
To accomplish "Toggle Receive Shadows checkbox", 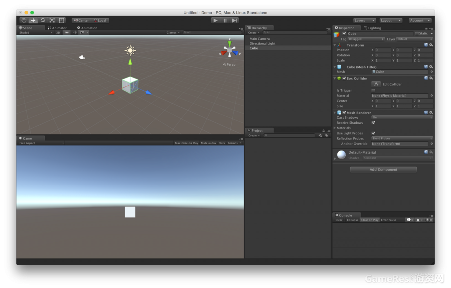I will click(x=373, y=123).
